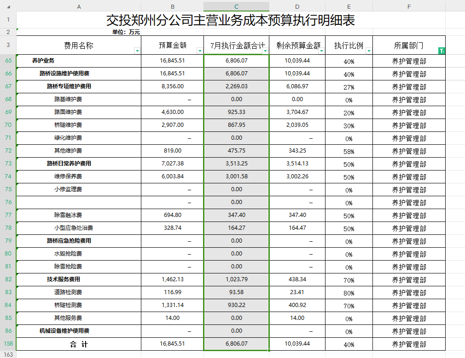The height and width of the screenshot is (358, 465).
Task: Select the 小型应急处治费 cell
Action: click(x=79, y=228)
